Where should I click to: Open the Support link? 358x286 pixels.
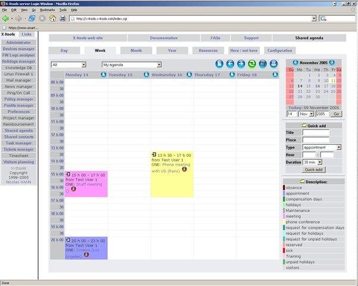[x=251, y=38]
